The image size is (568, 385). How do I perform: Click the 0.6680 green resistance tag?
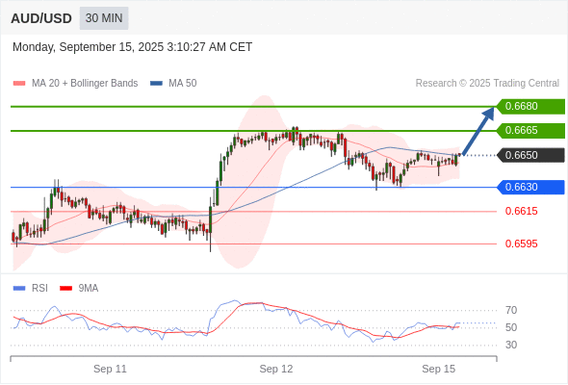530,106
